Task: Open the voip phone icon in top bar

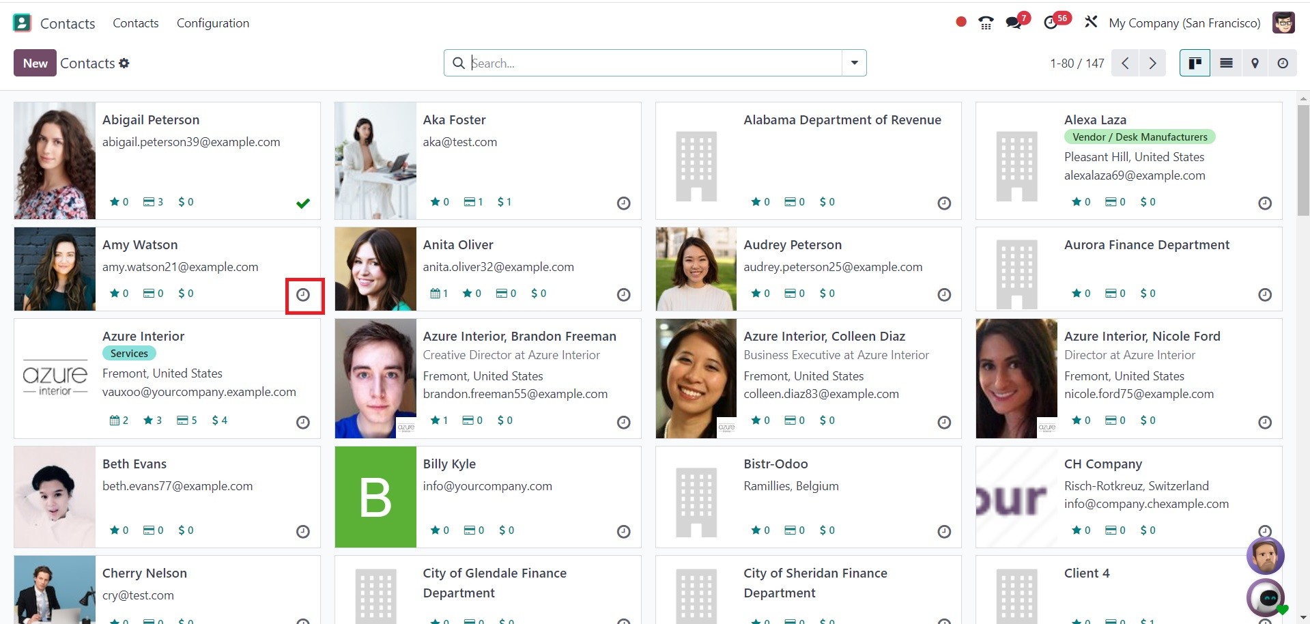Action: point(986,23)
